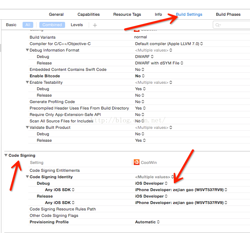Change Debug iPhone Developer zejian gao identity
The width and height of the screenshot is (250, 233).
pos(181,190)
